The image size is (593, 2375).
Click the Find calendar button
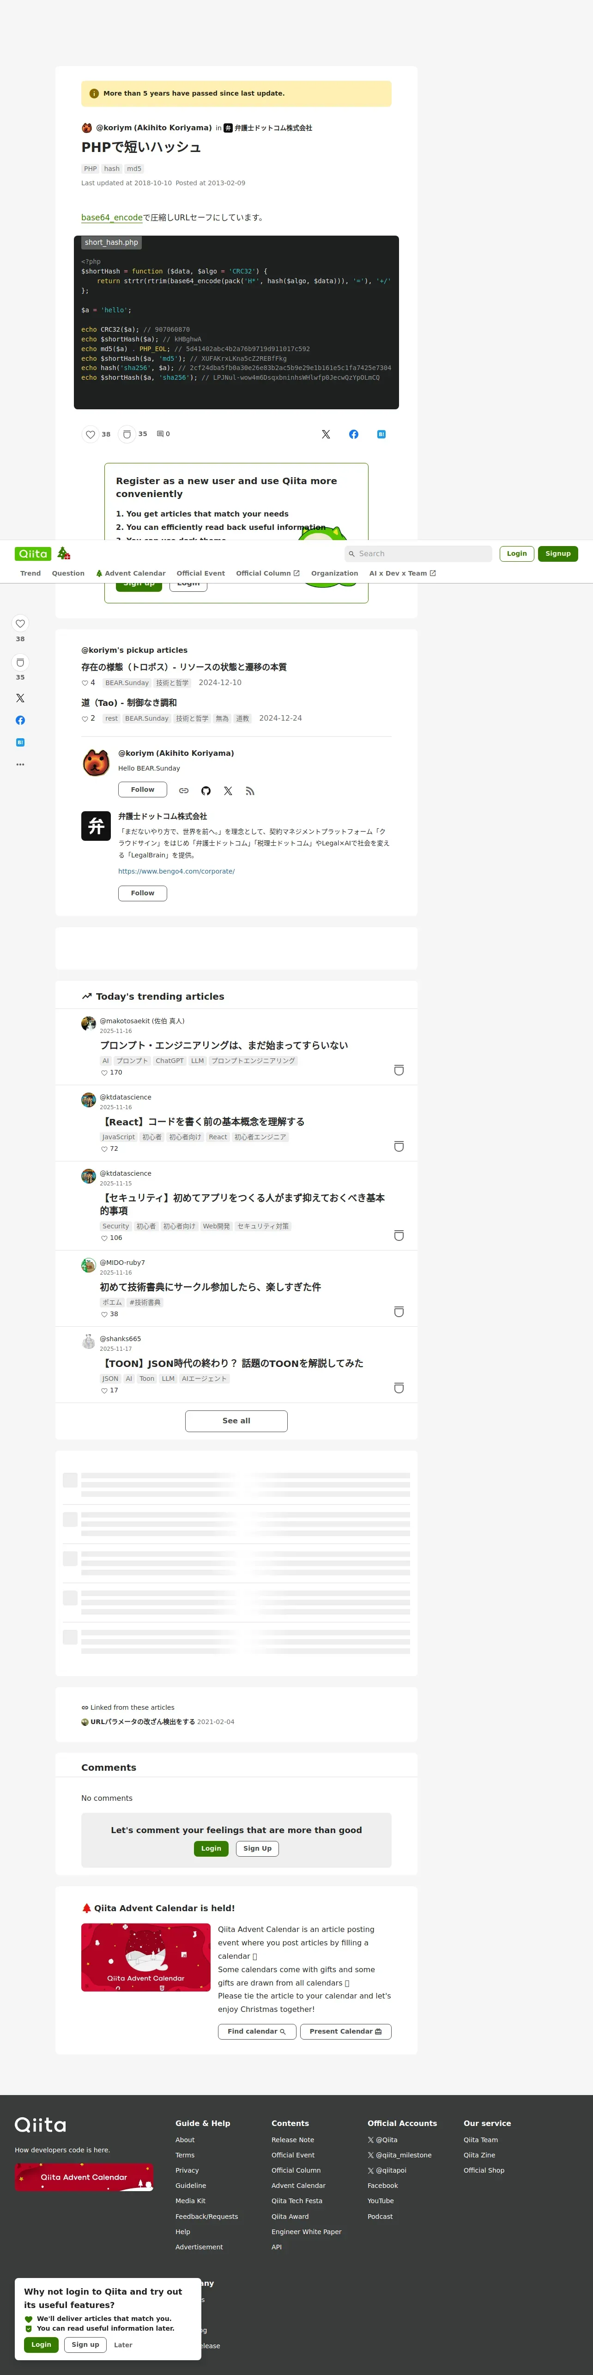(x=257, y=2031)
